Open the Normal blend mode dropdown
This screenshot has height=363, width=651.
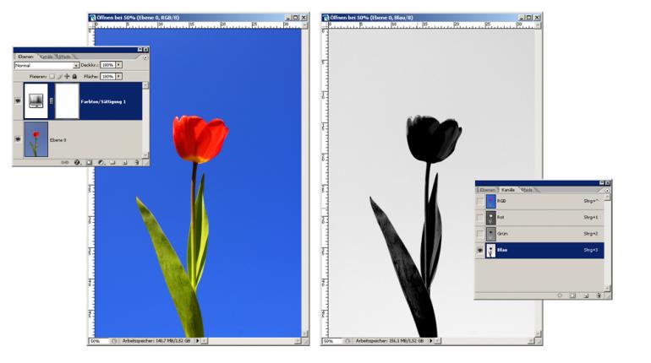(76, 65)
